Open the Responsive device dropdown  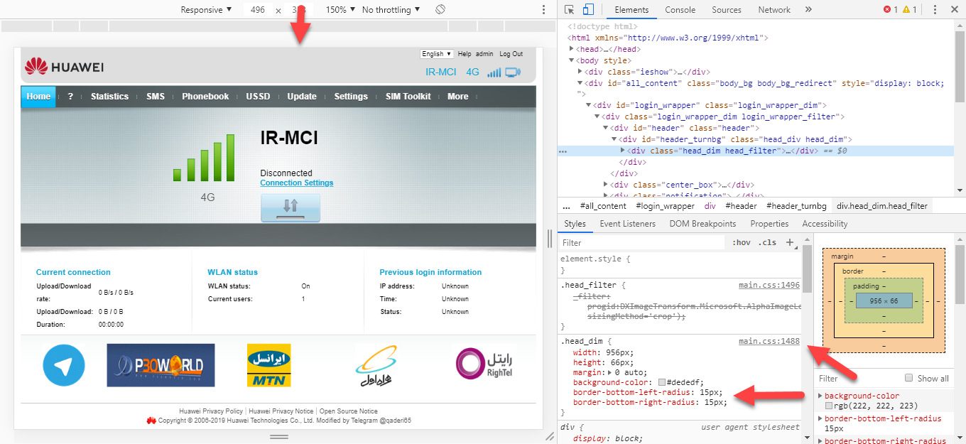point(206,10)
